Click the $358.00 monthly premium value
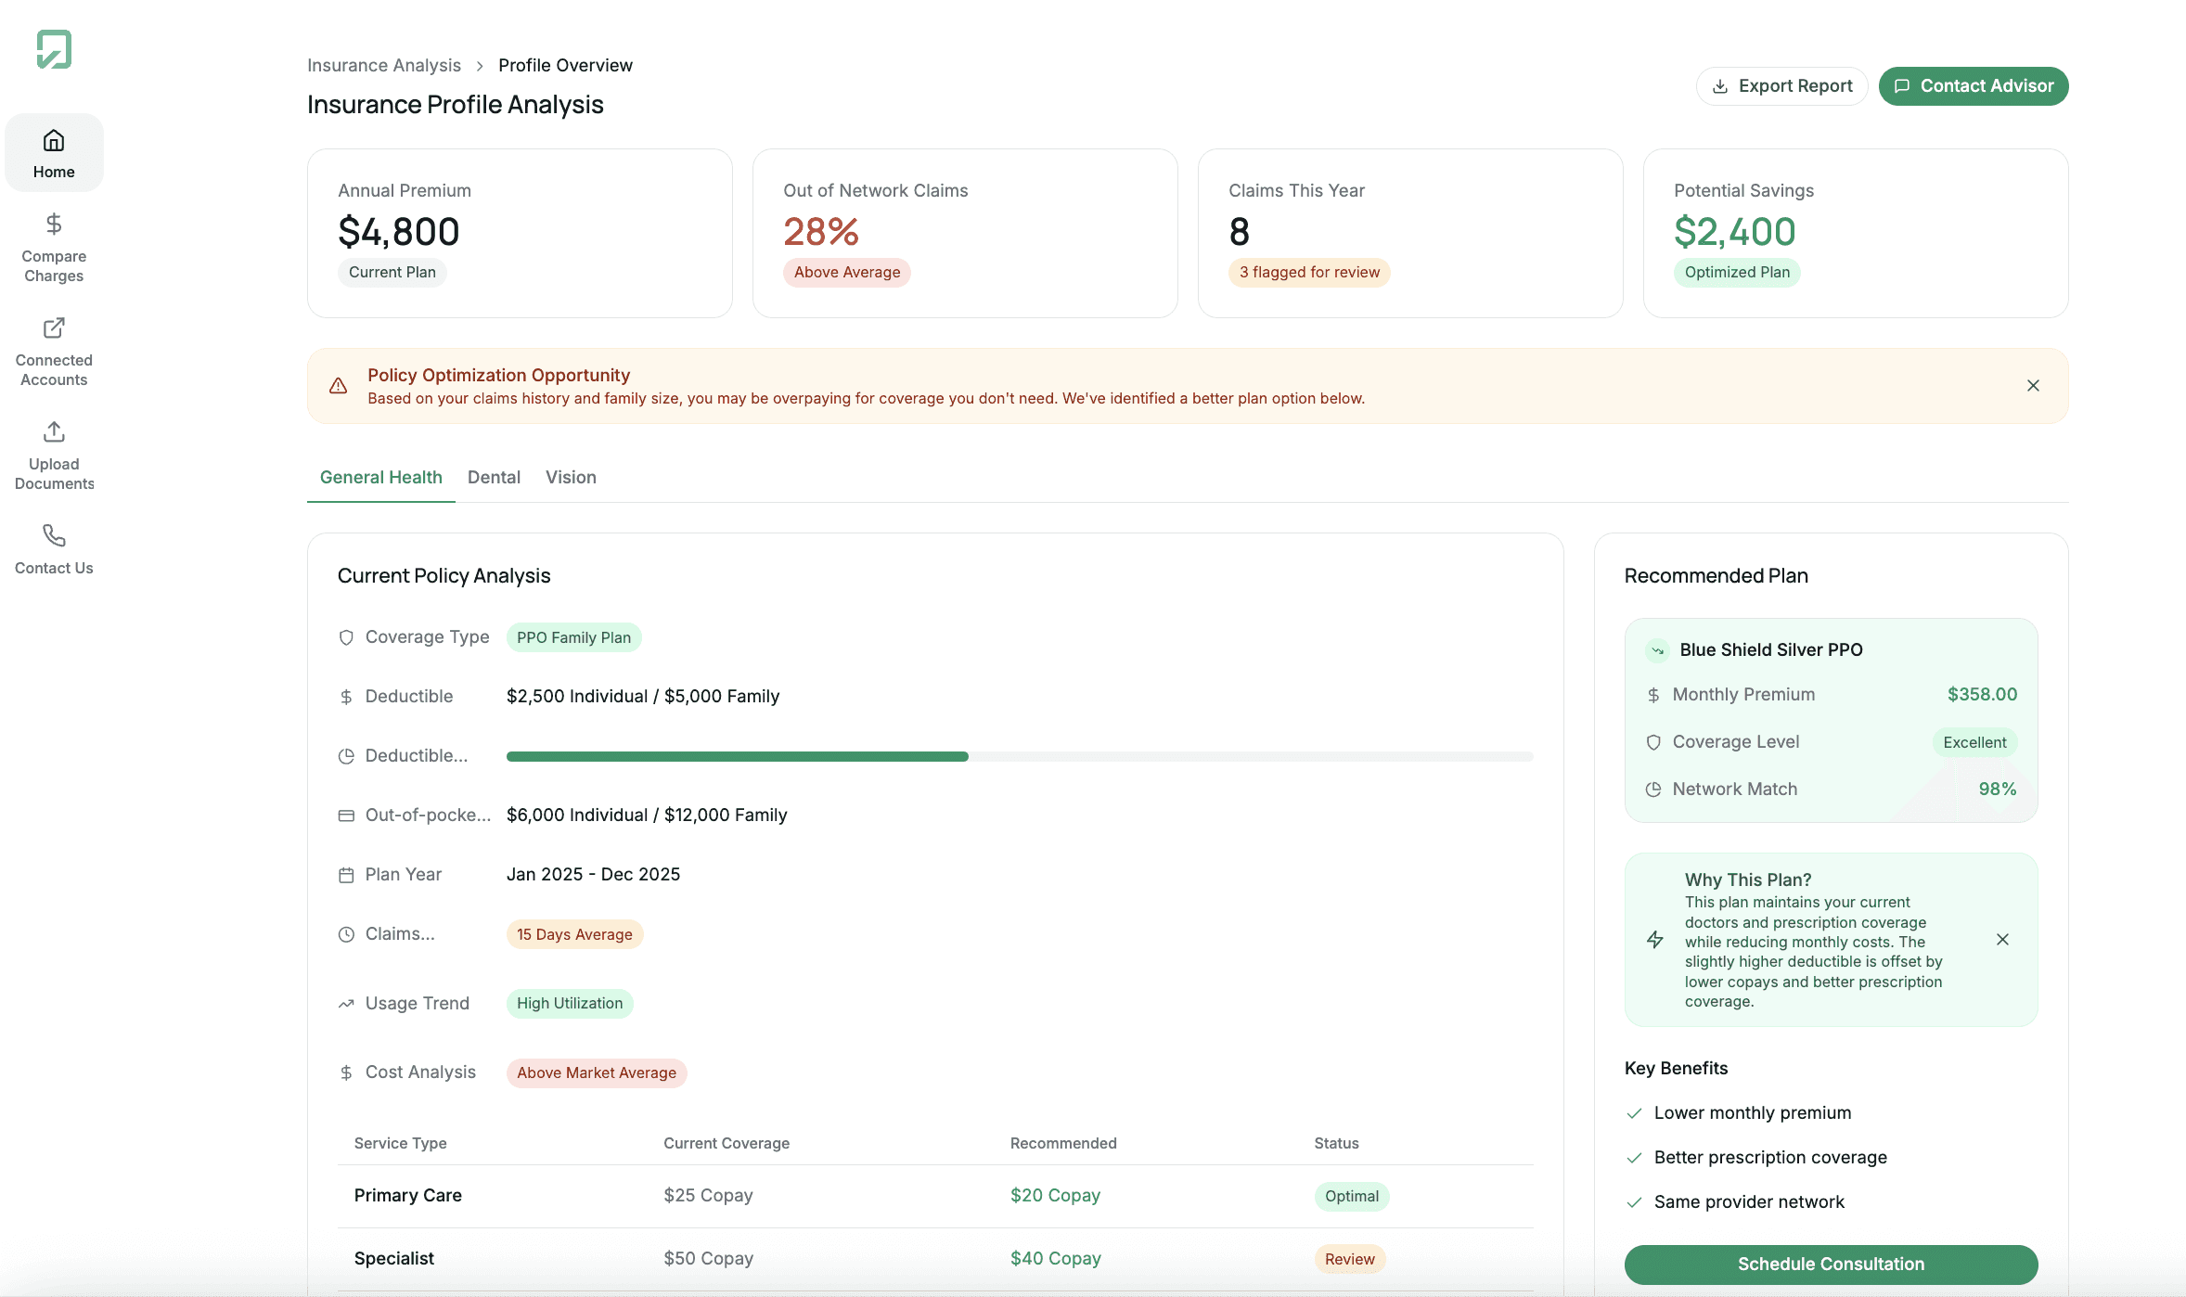This screenshot has height=1297, width=2186. pyautogui.click(x=1982, y=695)
